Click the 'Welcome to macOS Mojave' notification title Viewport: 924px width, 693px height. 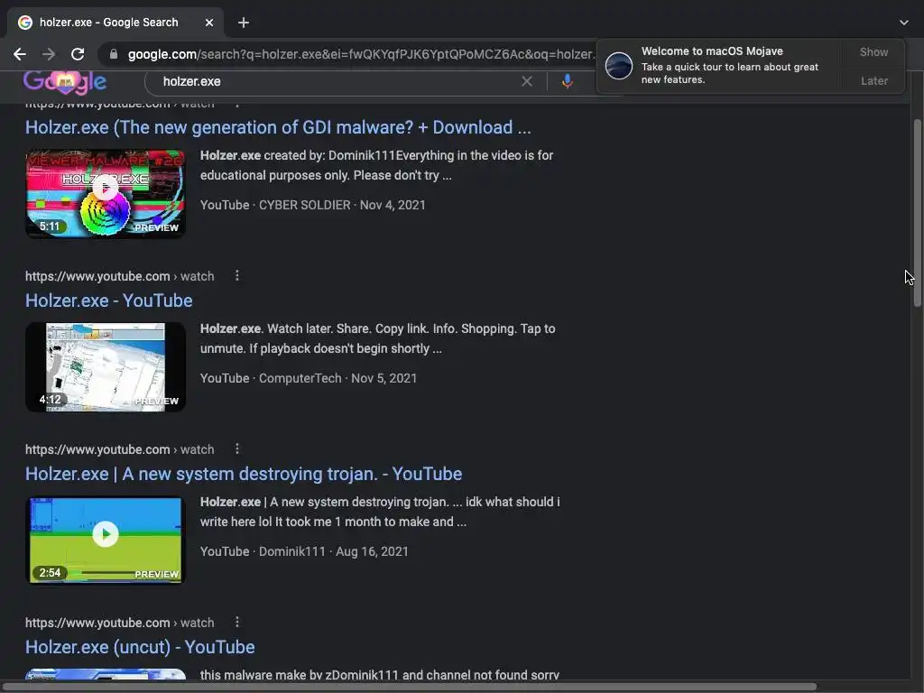click(712, 51)
